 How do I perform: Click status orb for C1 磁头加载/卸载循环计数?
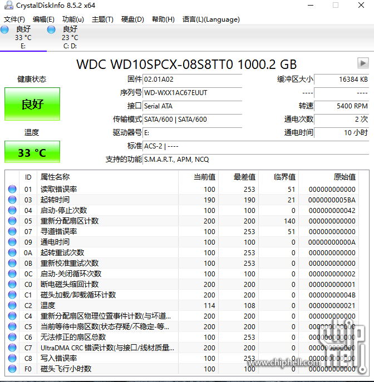pyautogui.click(x=12, y=295)
